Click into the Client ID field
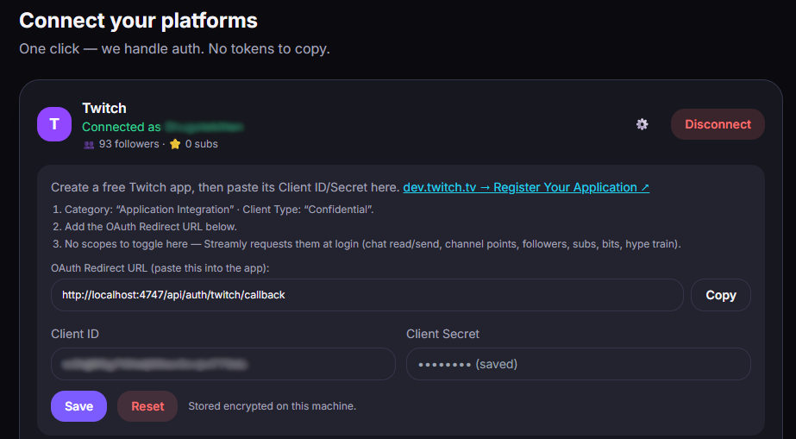Screen dimensions: 796x439 [223, 364]
